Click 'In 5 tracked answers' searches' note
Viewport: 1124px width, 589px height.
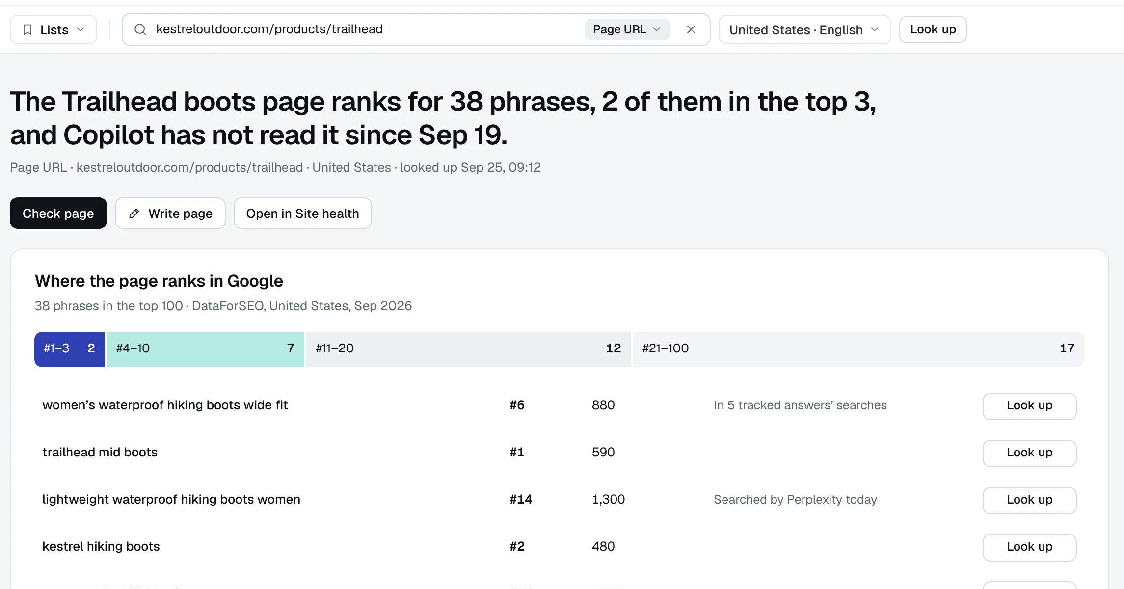(x=800, y=405)
